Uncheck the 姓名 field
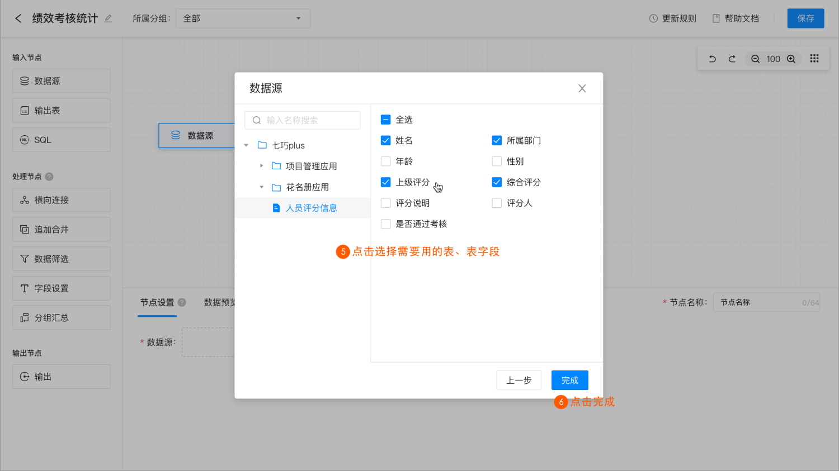The height and width of the screenshot is (471, 839). click(385, 140)
